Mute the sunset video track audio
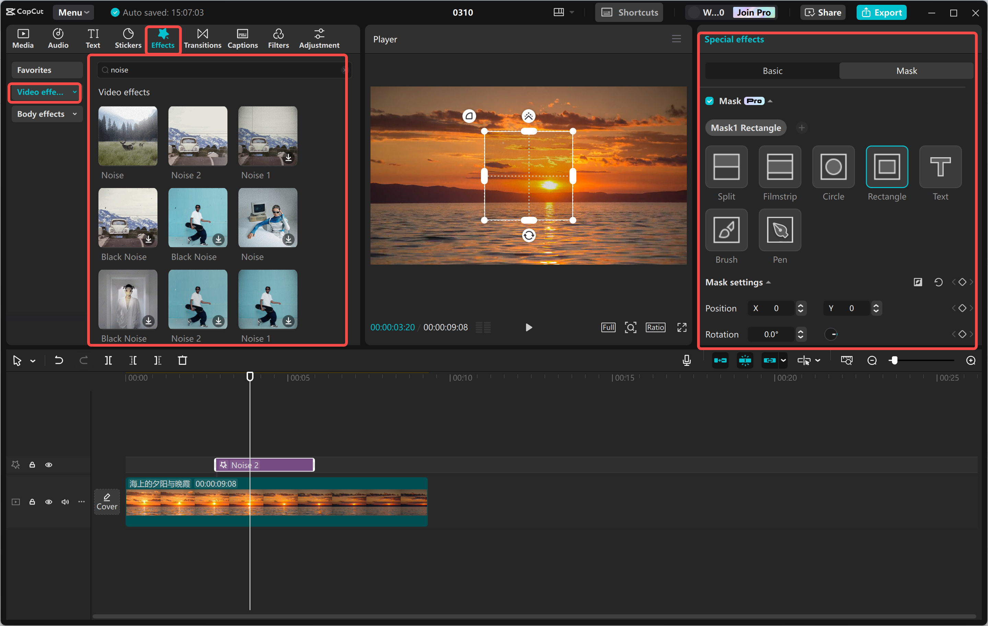Image resolution: width=988 pixels, height=626 pixels. pos(65,502)
